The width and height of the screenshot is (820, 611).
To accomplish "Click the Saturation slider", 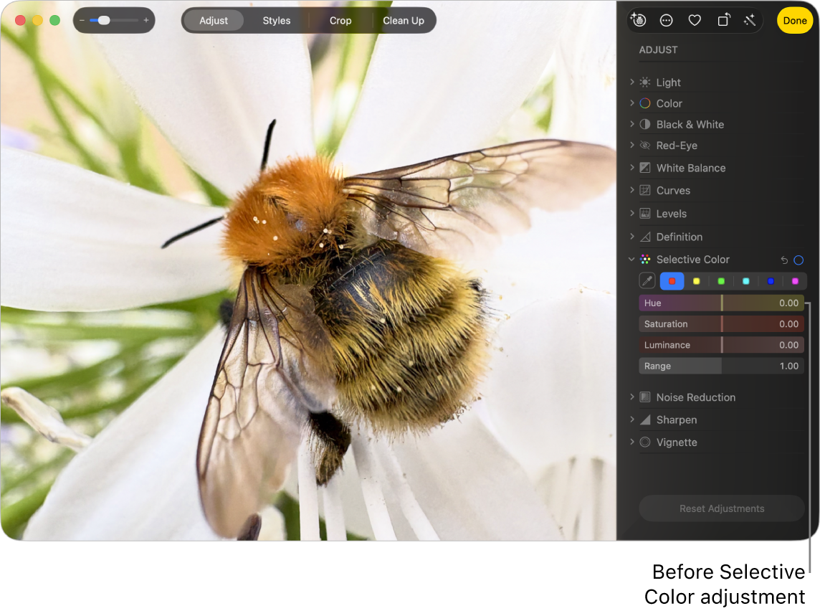I will tap(721, 324).
